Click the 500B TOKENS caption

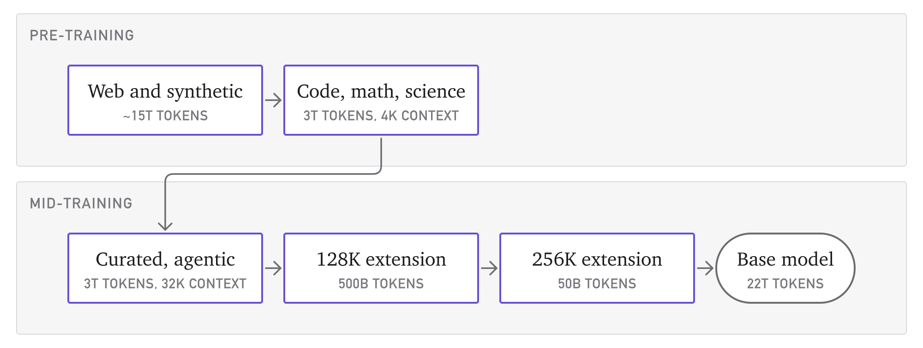(381, 284)
